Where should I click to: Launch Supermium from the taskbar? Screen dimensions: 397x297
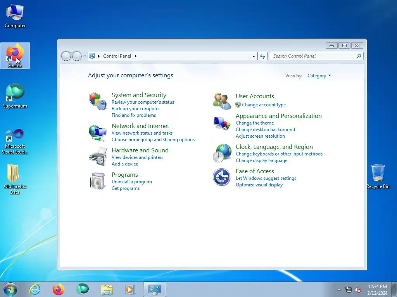coord(83,289)
